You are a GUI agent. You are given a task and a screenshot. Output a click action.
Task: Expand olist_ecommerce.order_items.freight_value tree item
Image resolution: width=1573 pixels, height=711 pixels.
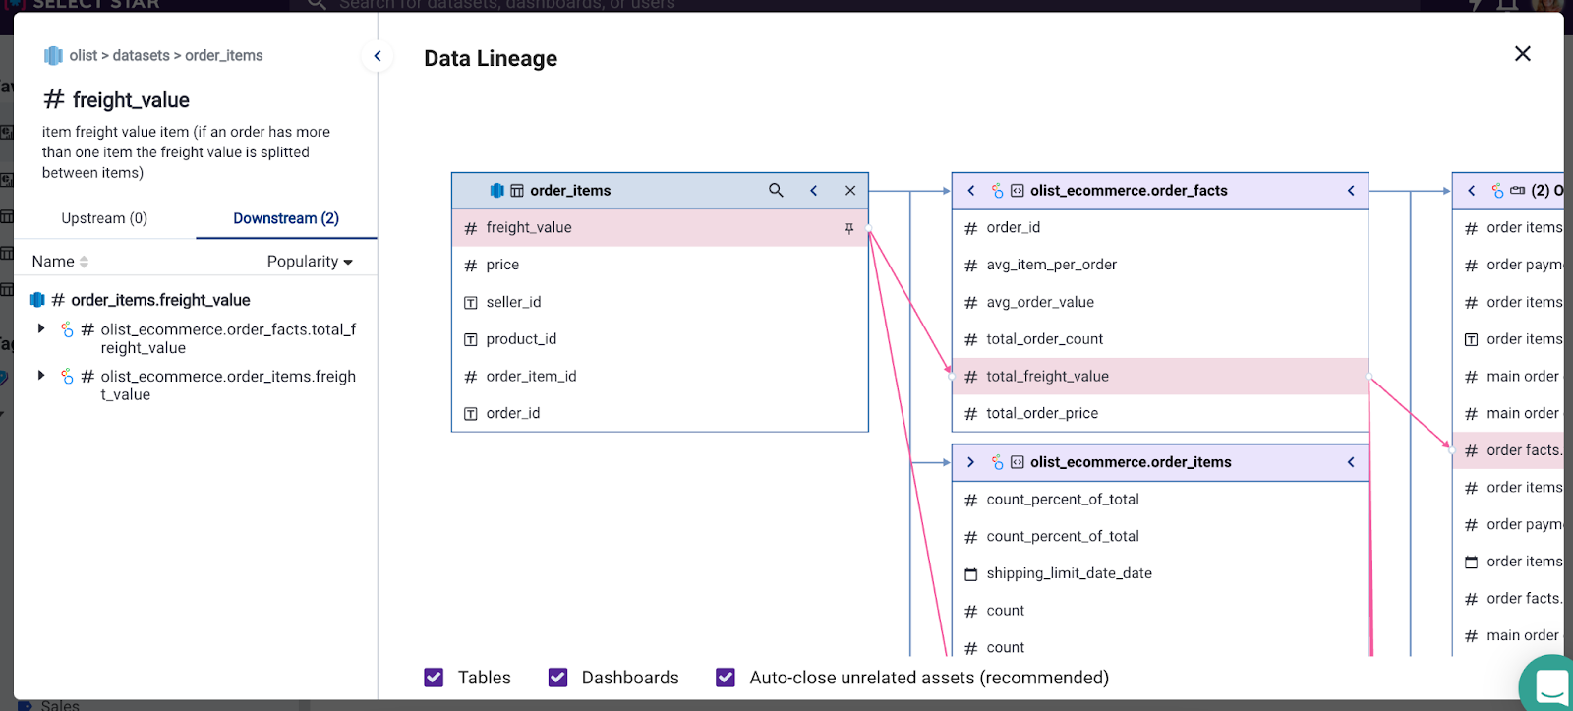click(x=41, y=375)
